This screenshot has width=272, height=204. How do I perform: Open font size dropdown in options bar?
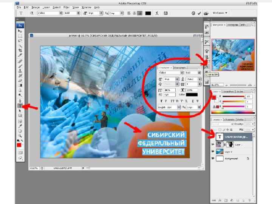pos(101,13)
